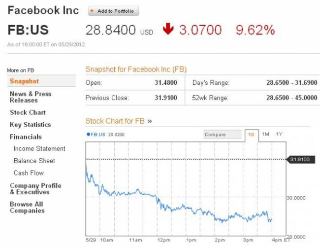View the Cash Flow statement
This screenshot has width=320, height=246.
pyautogui.click(x=29, y=173)
